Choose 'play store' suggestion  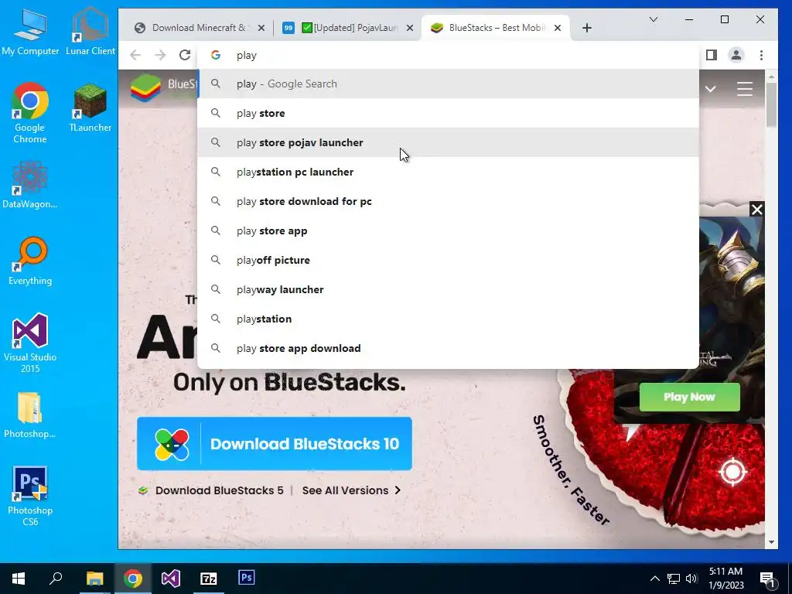tap(448, 113)
